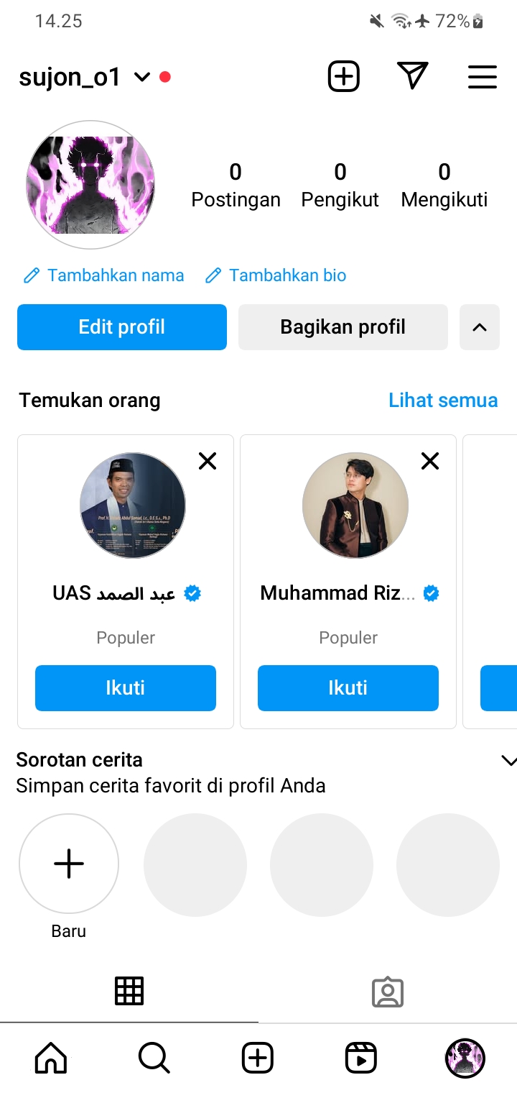Open the Search magnifier icon
Viewport: 517px width, 1093px height.
[x=154, y=1058]
